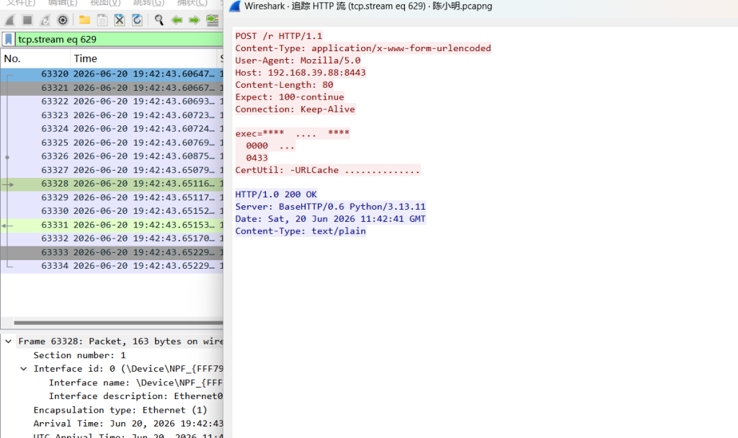Image resolution: width=738 pixels, height=438 pixels.
Task: Select packet 63327
Action: (x=112, y=170)
